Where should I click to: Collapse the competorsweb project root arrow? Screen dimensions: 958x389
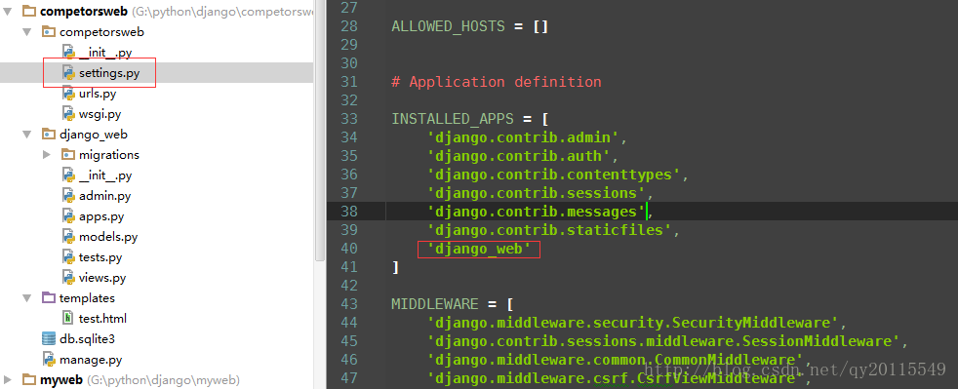tap(7, 11)
